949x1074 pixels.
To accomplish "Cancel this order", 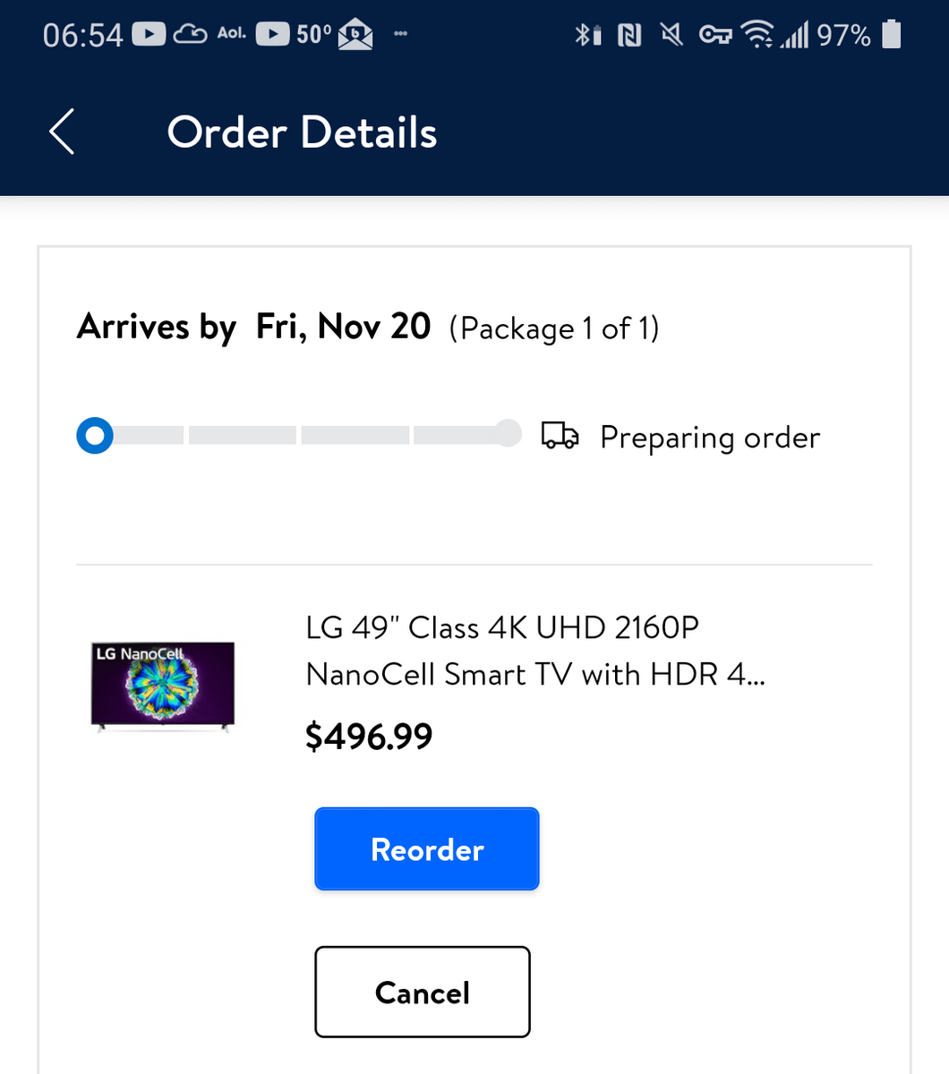I will pyautogui.click(x=422, y=992).
